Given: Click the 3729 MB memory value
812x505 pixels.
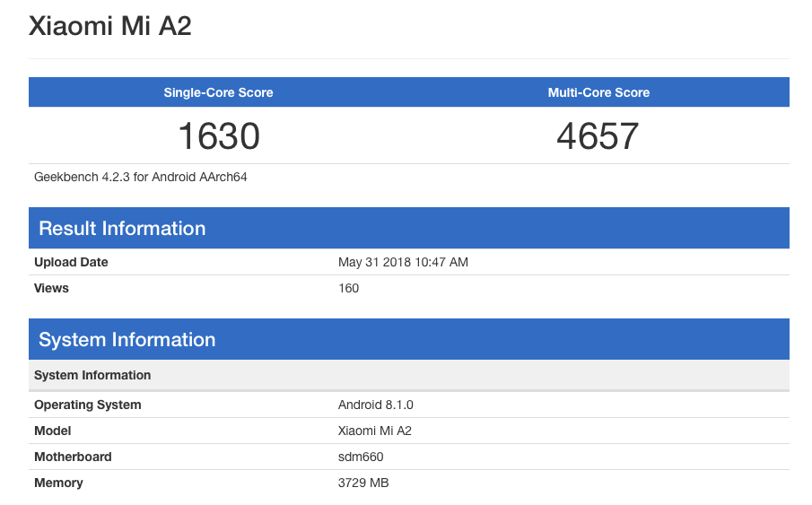Looking at the screenshot, I should [363, 483].
